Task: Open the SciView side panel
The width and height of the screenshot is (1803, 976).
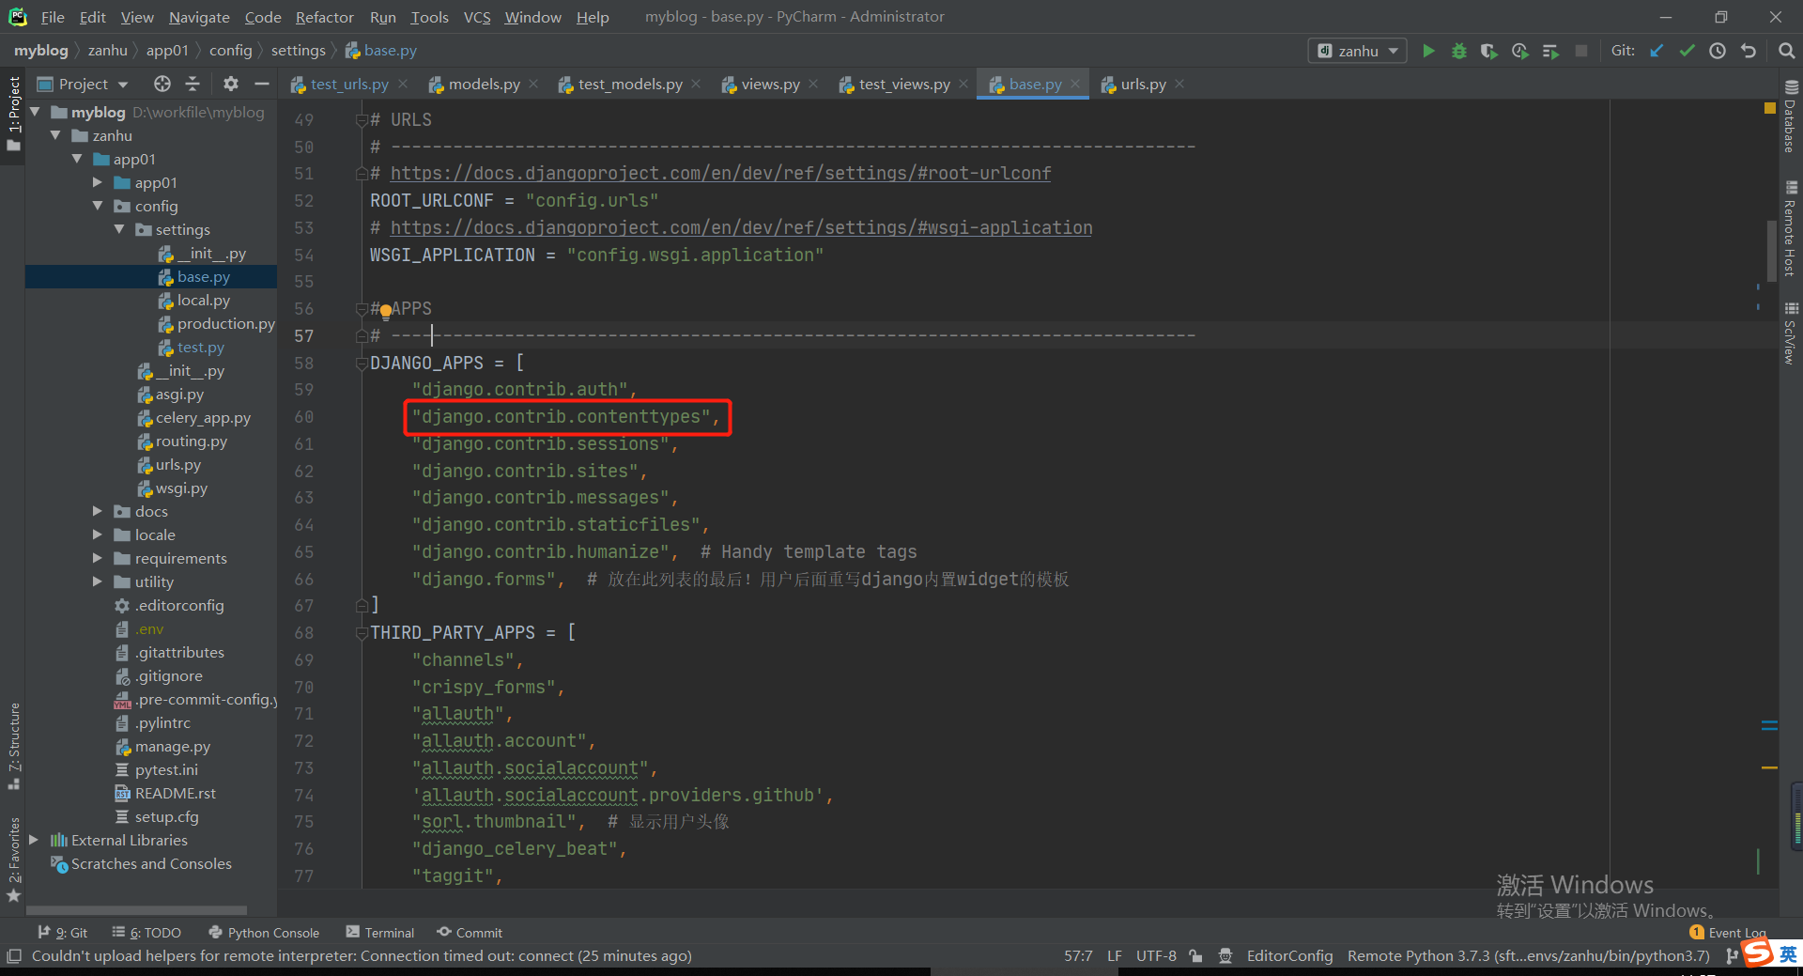Action: [x=1790, y=333]
